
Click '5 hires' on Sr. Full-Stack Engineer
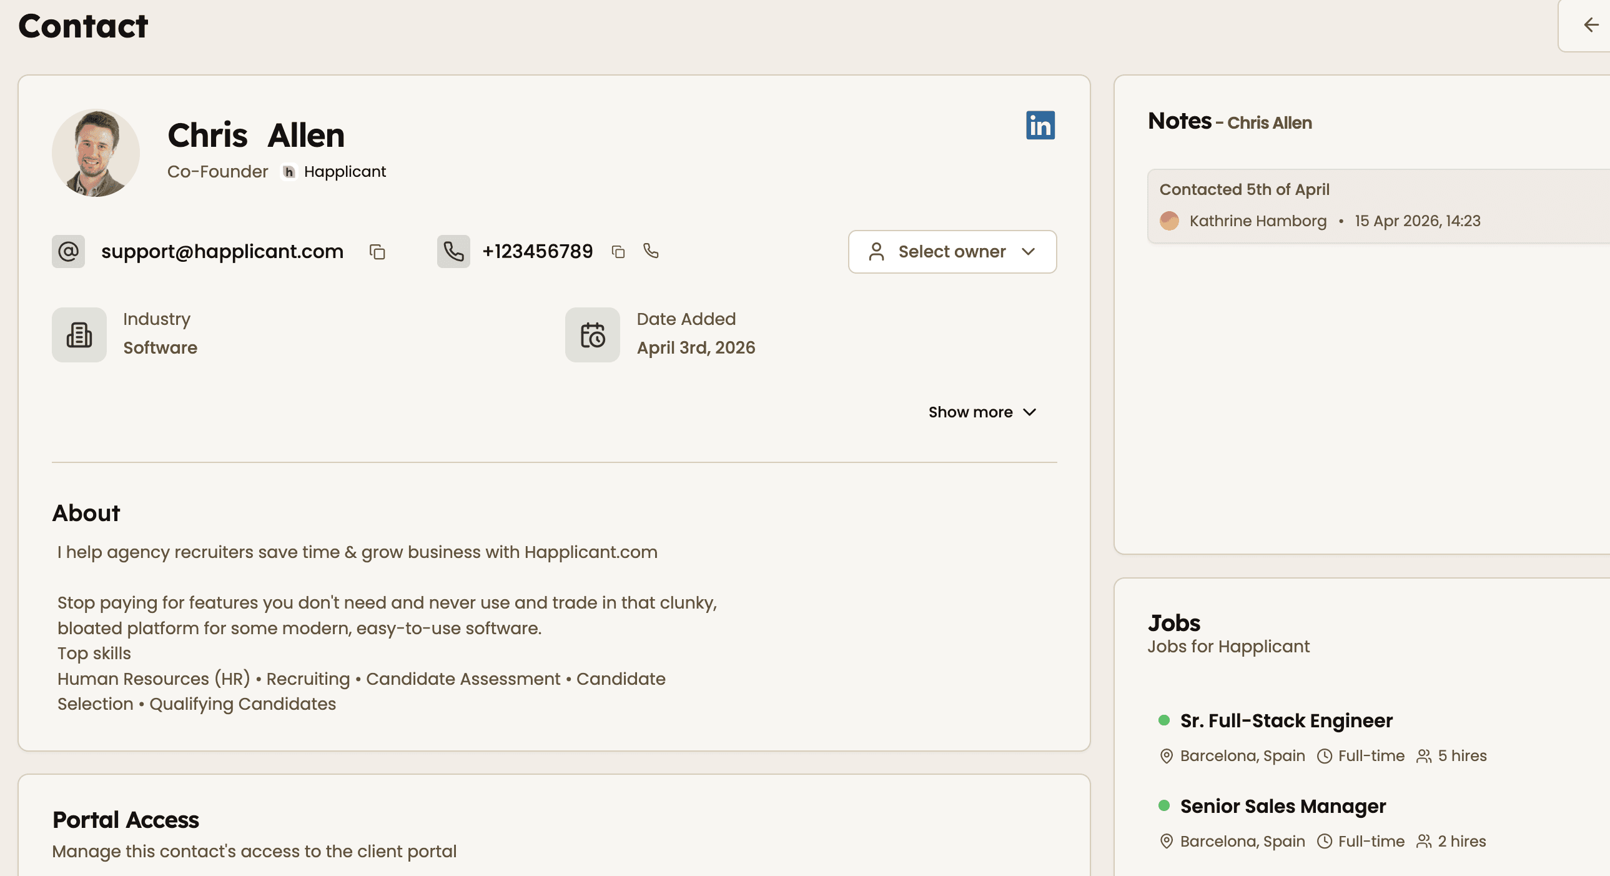pyautogui.click(x=1462, y=756)
